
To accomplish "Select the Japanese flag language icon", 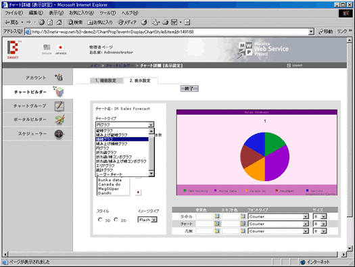I will click(x=60, y=47).
